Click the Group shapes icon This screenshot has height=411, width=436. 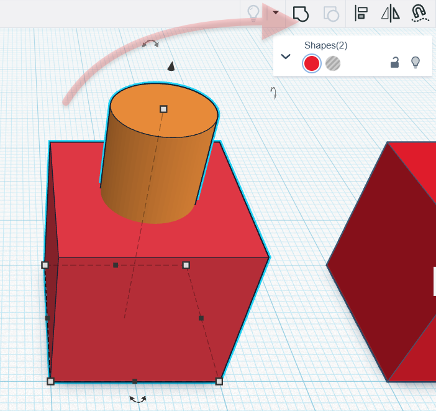pos(301,14)
